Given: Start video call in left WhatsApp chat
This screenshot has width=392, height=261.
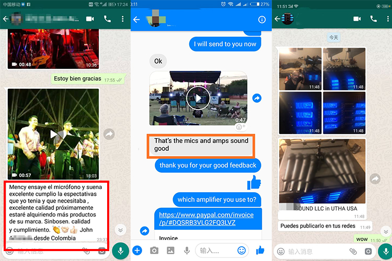Looking at the screenshot, I should click(90, 19).
